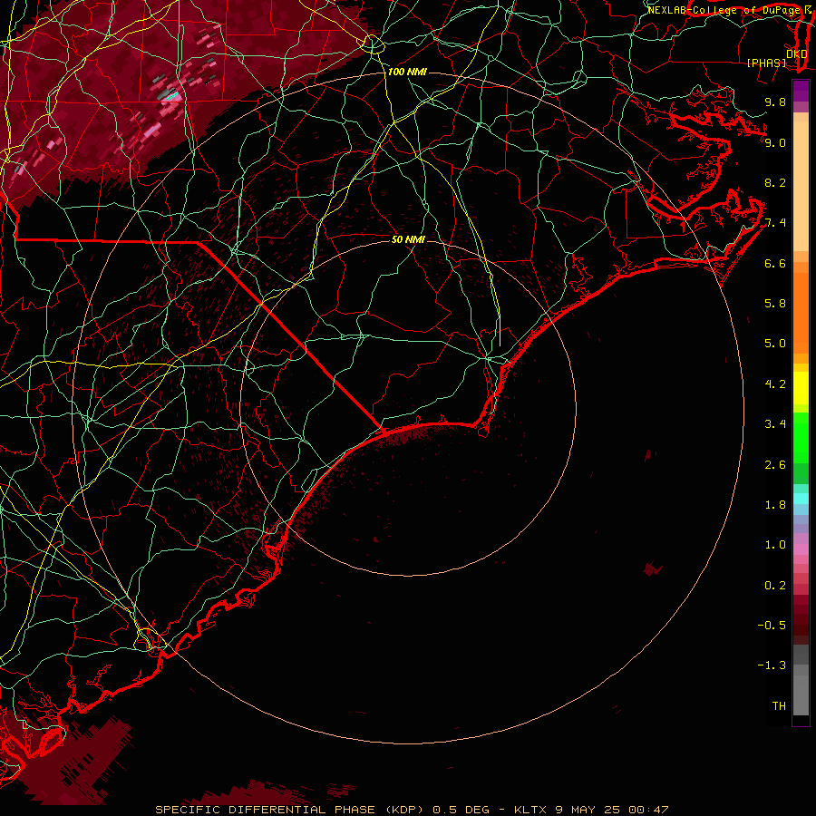Click the NEXLAB-College of DuPage label

pyautogui.click(x=724, y=10)
